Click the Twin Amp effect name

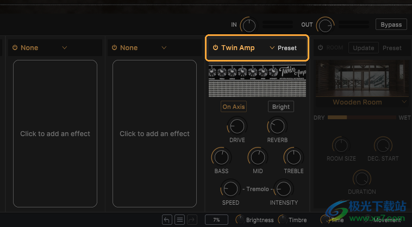coord(238,47)
